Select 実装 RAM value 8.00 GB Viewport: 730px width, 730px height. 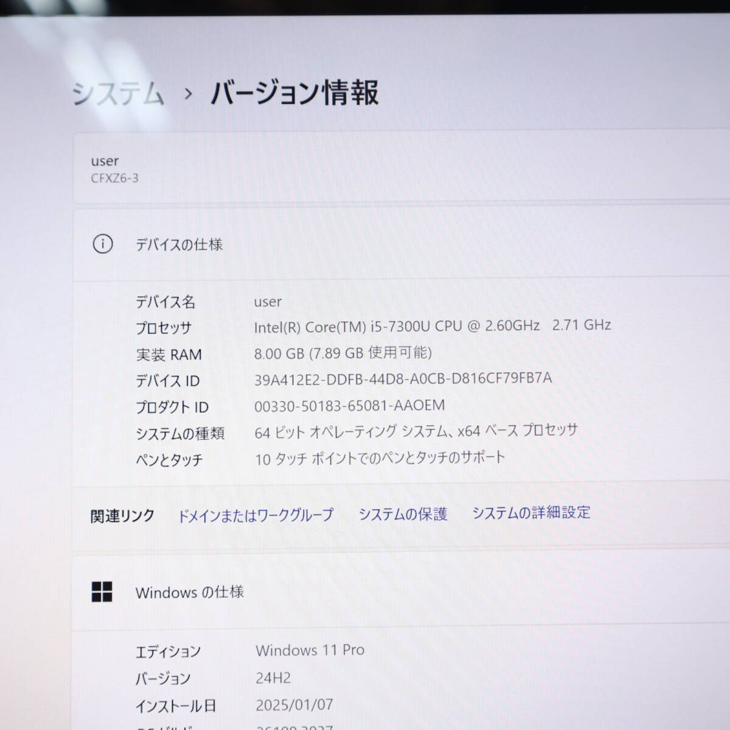[343, 353]
